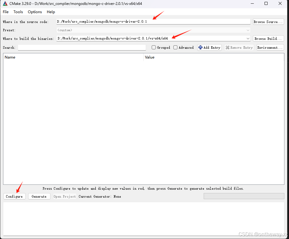Open the Tools menu

pyautogui.click(x=18, y=12)
